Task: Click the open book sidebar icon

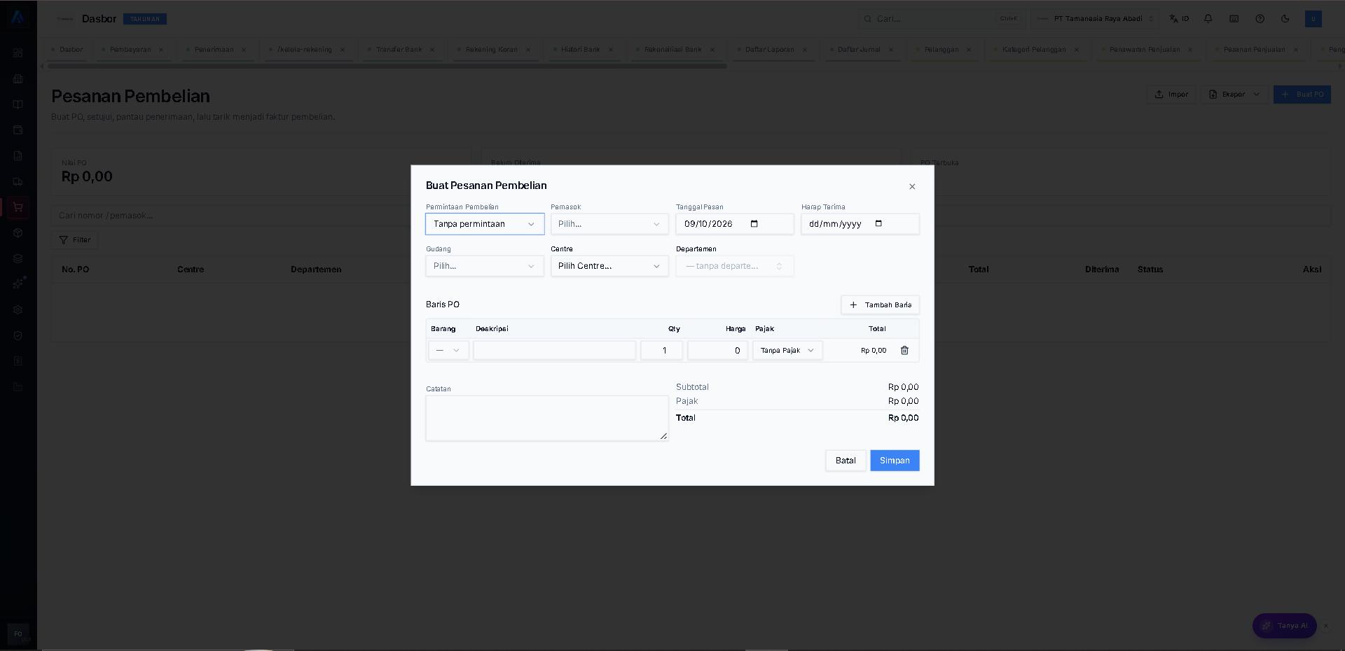Action: click(x=18, y=104)
